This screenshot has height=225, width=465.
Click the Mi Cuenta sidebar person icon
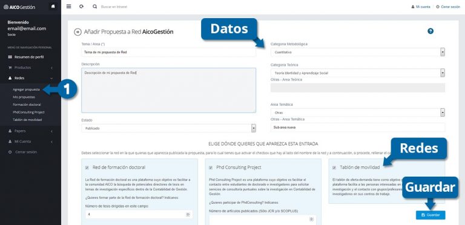point(10,142)
